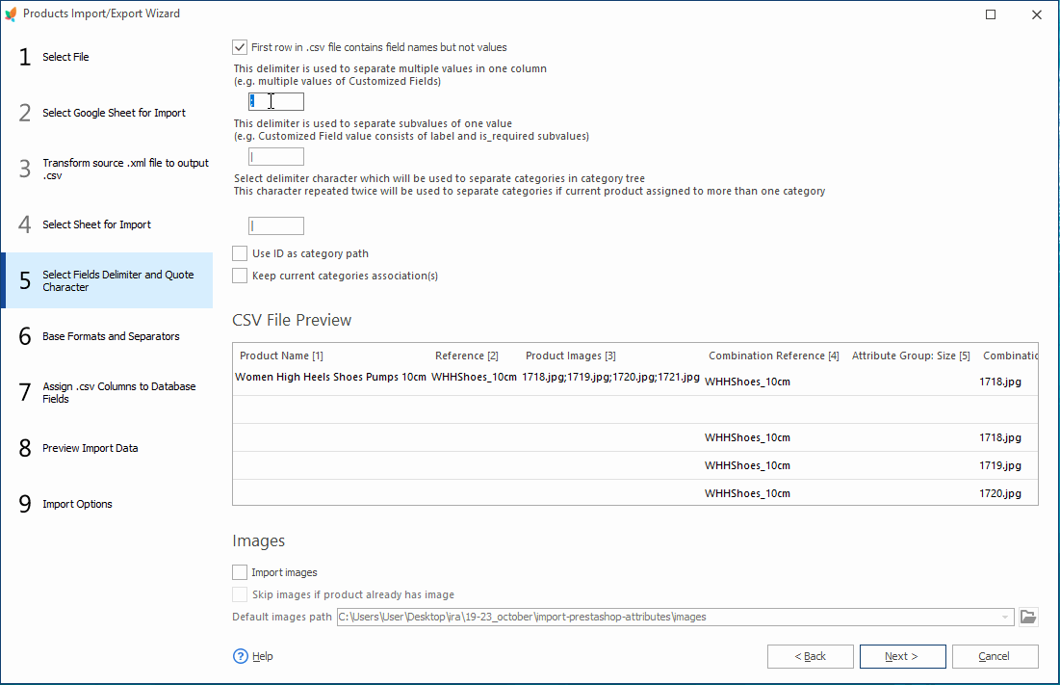Focus the multiple values delimiter field
The image size is (1060, 685).
pos(275,101)
